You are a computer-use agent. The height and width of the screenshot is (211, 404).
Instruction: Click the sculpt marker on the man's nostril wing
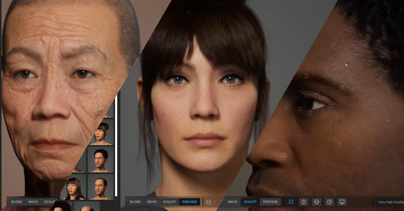click(285, 155)
